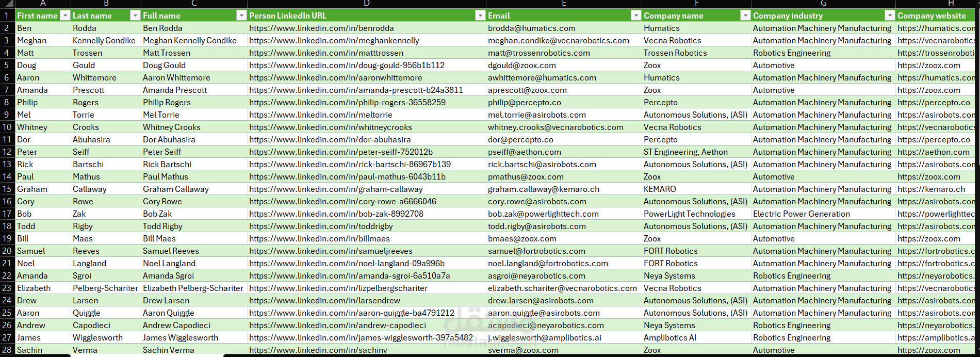This screenshot has width=980, height=357.
Task: Click the company cell 'Trossen Robotics'
Action: point(696,53)
